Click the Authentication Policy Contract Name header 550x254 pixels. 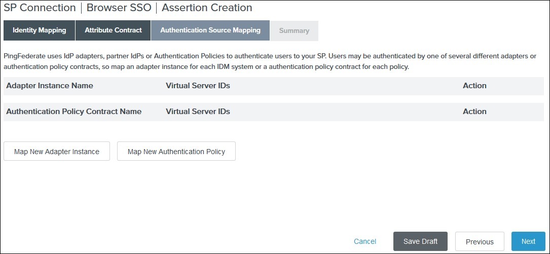pyautogui.click(x=74, y=112)
